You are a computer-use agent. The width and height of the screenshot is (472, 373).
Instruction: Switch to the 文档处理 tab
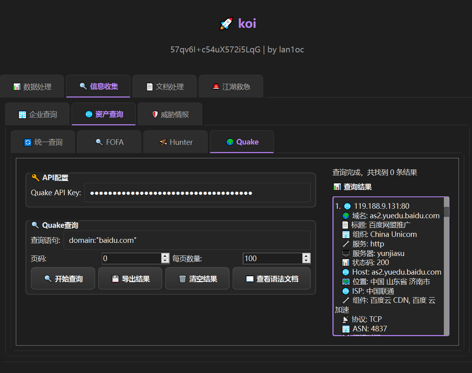pos(164,87)
